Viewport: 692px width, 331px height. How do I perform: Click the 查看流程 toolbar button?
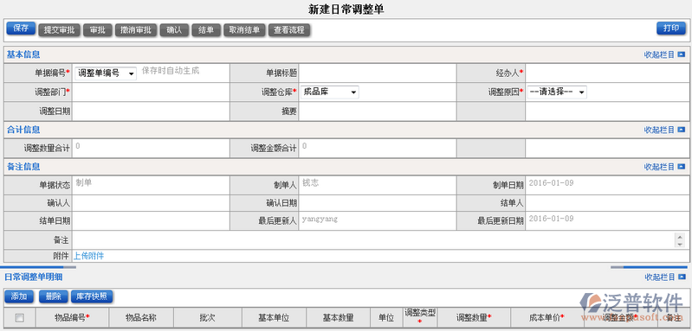(289, 30)
